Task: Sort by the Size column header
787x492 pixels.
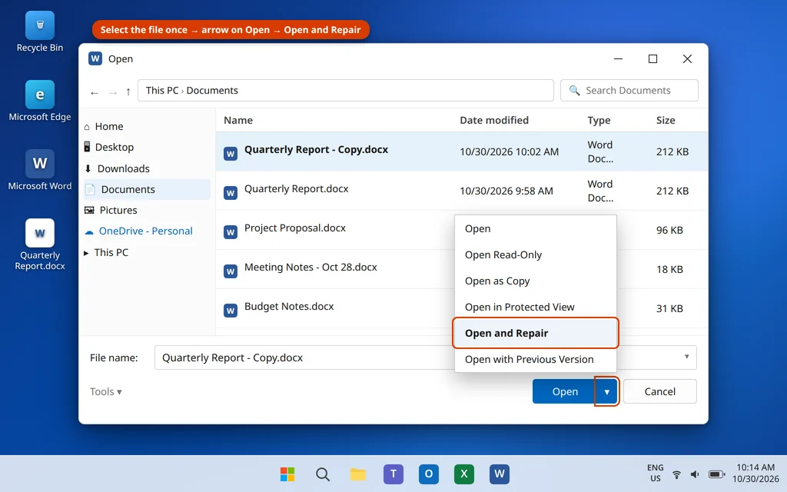Action: coord(666,120)
